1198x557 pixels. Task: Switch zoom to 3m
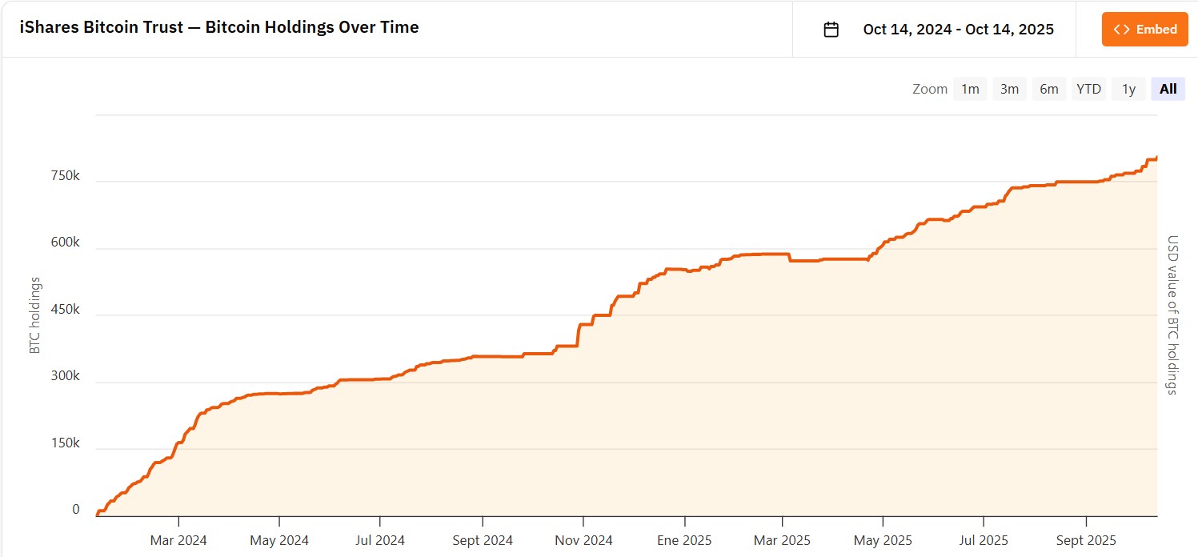(x=1009, y=89)
